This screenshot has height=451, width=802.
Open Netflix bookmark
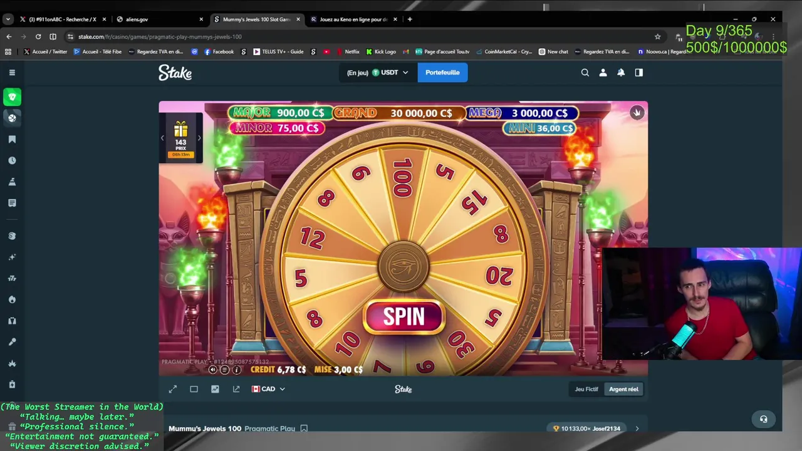(x=347, y=51)
